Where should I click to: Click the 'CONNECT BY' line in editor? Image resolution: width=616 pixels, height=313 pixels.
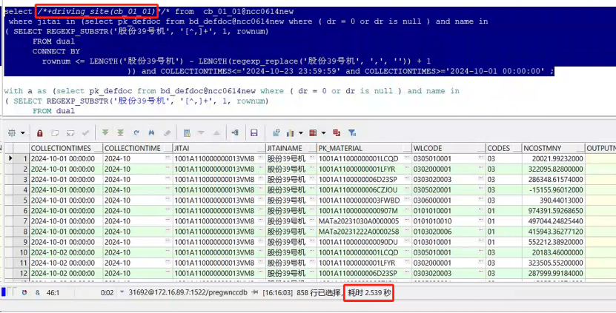tap(56, 51)
